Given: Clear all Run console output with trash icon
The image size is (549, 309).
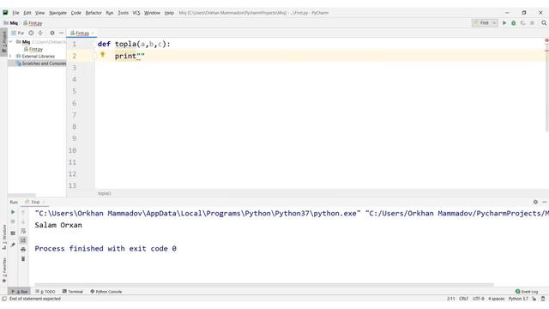Looking at the screenshot, I should point(23,259).
